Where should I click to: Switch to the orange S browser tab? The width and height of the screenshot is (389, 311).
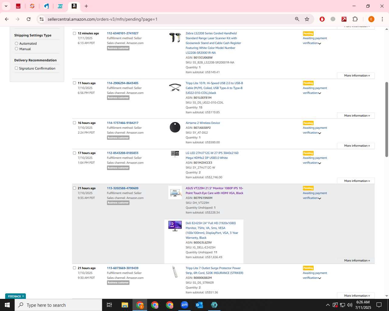tap(32, 6)
